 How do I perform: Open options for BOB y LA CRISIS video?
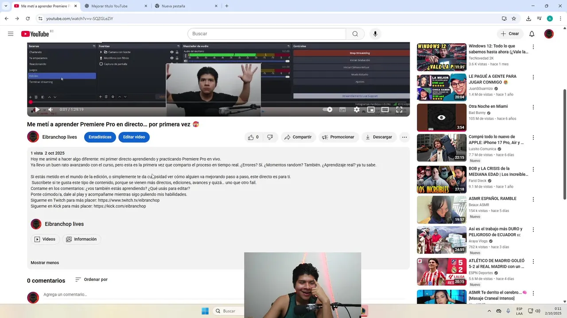[533, 170]
